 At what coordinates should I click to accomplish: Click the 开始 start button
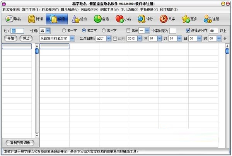pyautogui.click(x=11, y=38)
